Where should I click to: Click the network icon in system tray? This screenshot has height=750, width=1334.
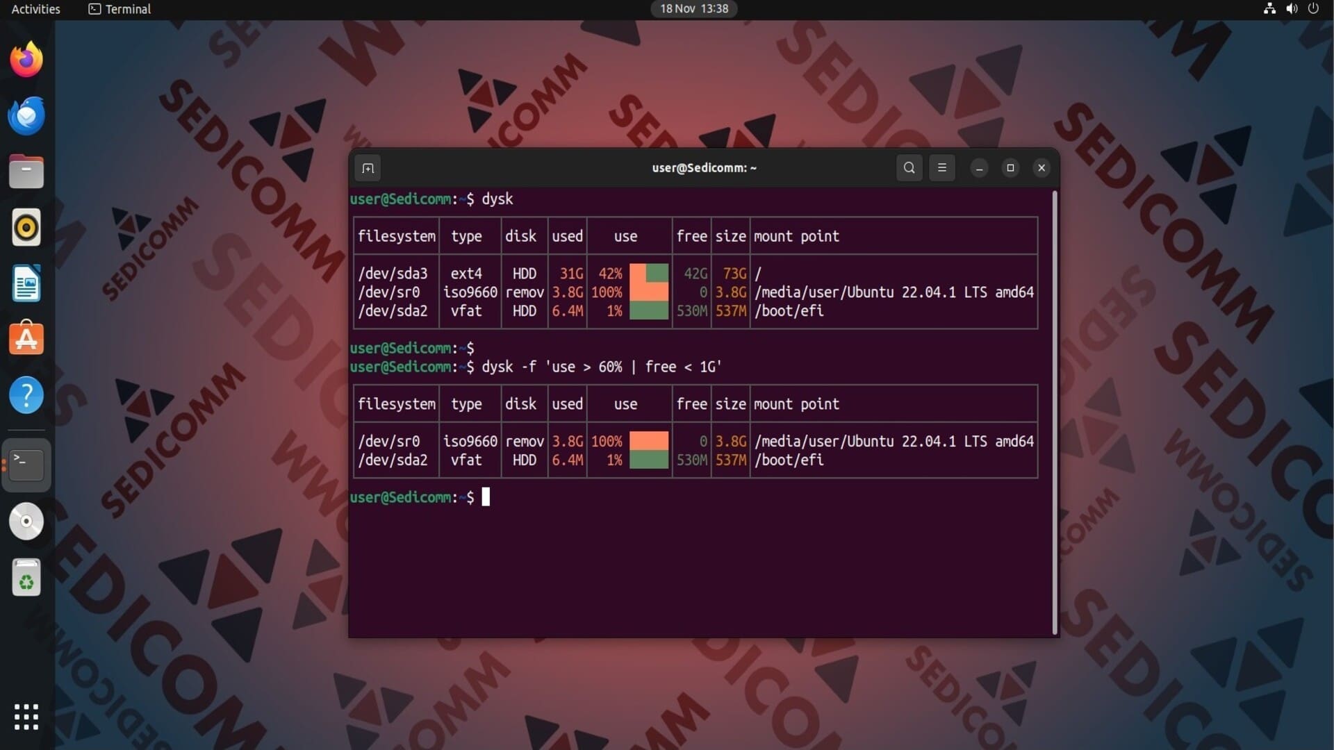click(1269, 9)
